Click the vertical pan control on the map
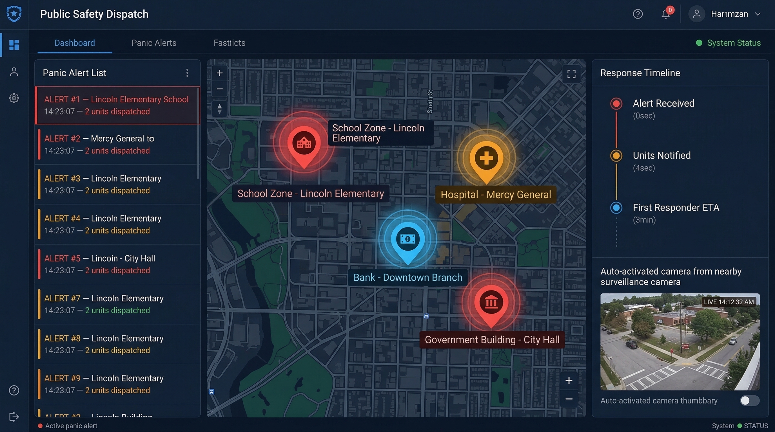775x432 pixels. [x=219, y=109]
